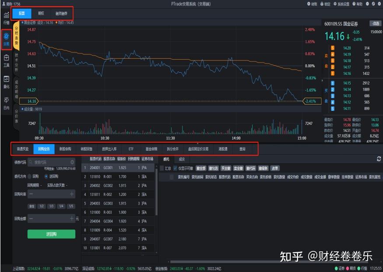This screenshot has height=272, width=383.
Task: Switch to the 成交 filled orders tab
Action: coord(183,159)
